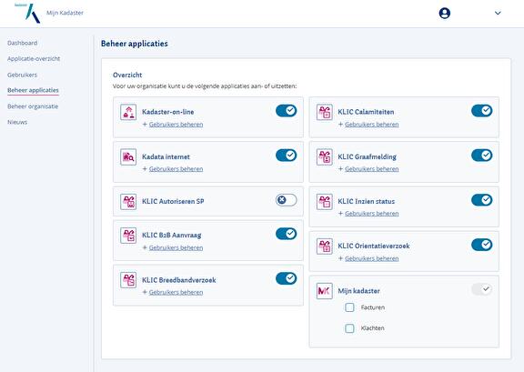Click the KLIC B2B Aanvraag icon
The image size is (524, 372).
click(128, 236)
